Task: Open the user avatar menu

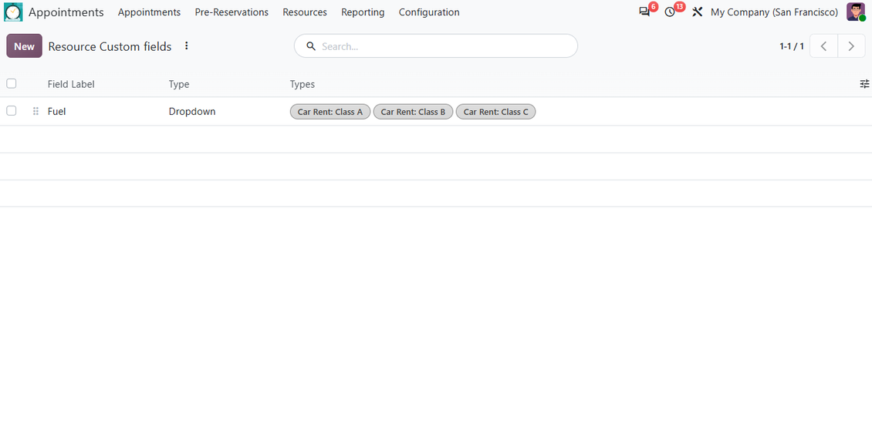Action: (x=855, y=12)
